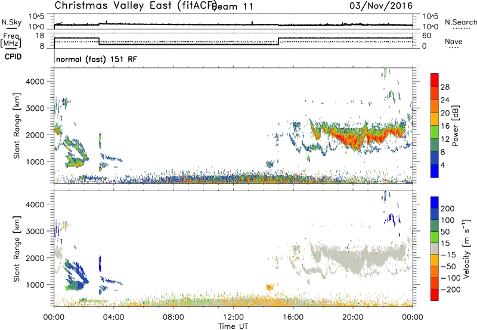Click the 'Nave' legend label
Image resolution: width=477 pixels, height=330 pixels.
[x=454, y=42]
